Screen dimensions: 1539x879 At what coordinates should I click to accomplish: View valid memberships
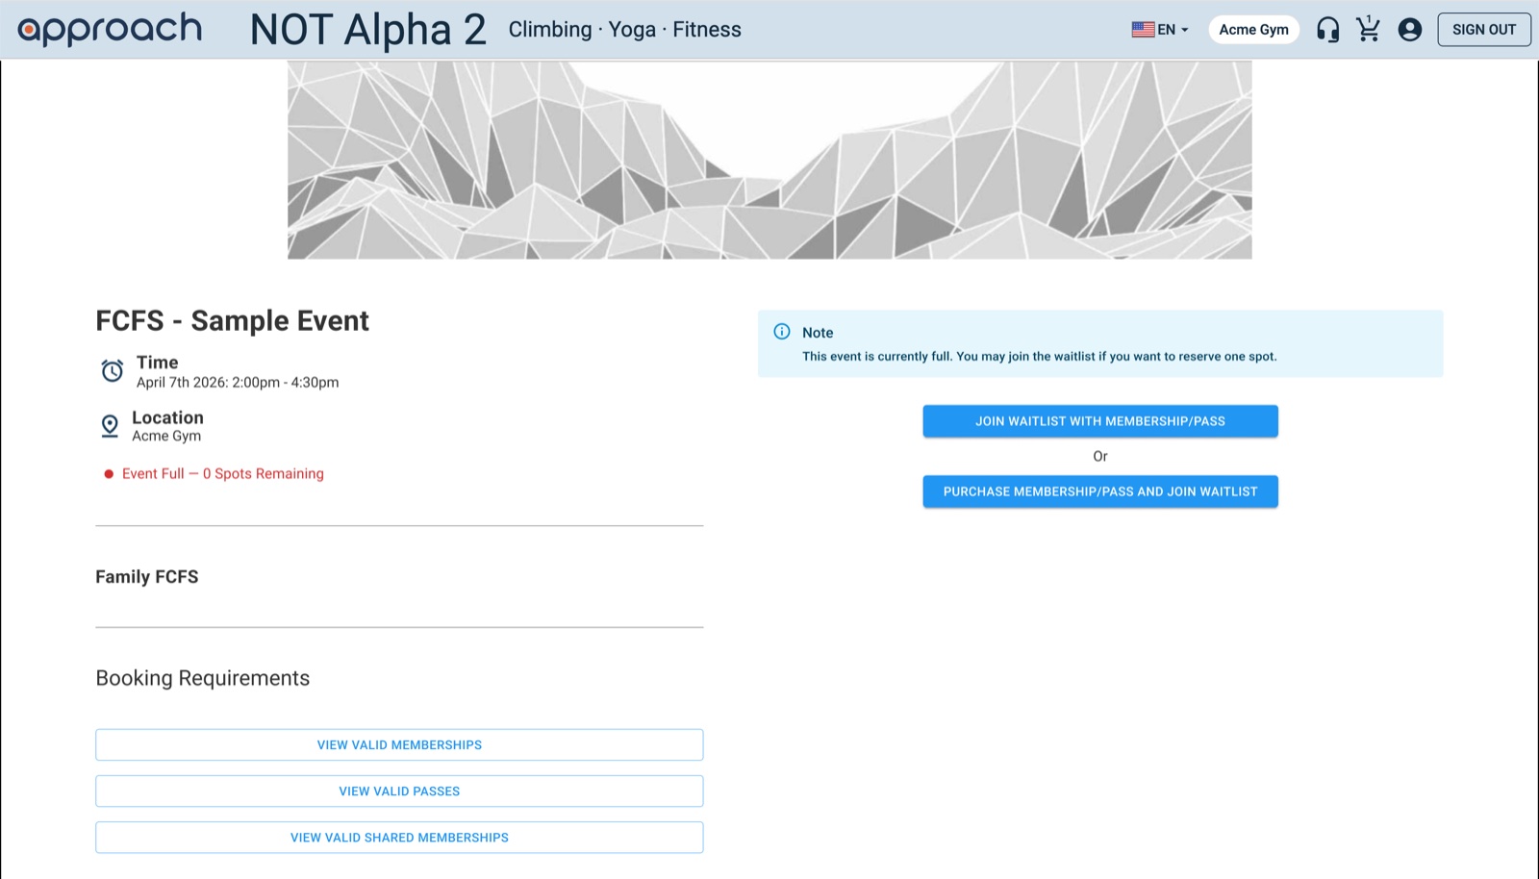pos(399,745)
